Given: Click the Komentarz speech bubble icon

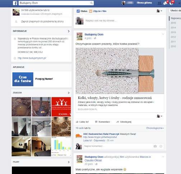Looking at the screenshot, I should 96,122.
